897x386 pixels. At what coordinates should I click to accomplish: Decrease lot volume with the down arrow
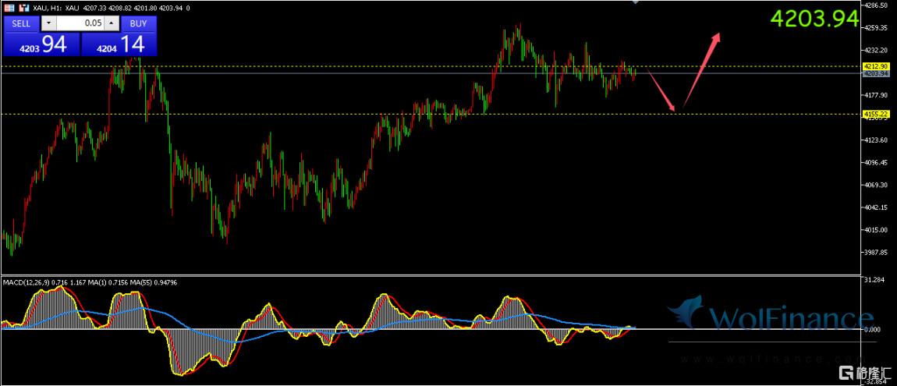(48, 23)
